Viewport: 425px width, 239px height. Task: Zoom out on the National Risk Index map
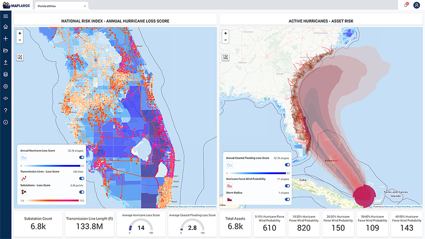tap(20, 40)
